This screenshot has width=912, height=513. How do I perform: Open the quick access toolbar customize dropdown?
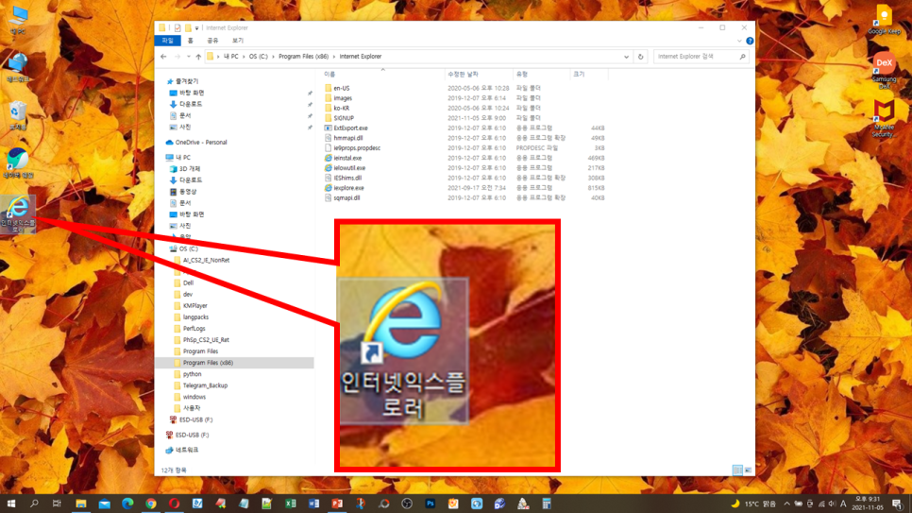pos(196,28)
